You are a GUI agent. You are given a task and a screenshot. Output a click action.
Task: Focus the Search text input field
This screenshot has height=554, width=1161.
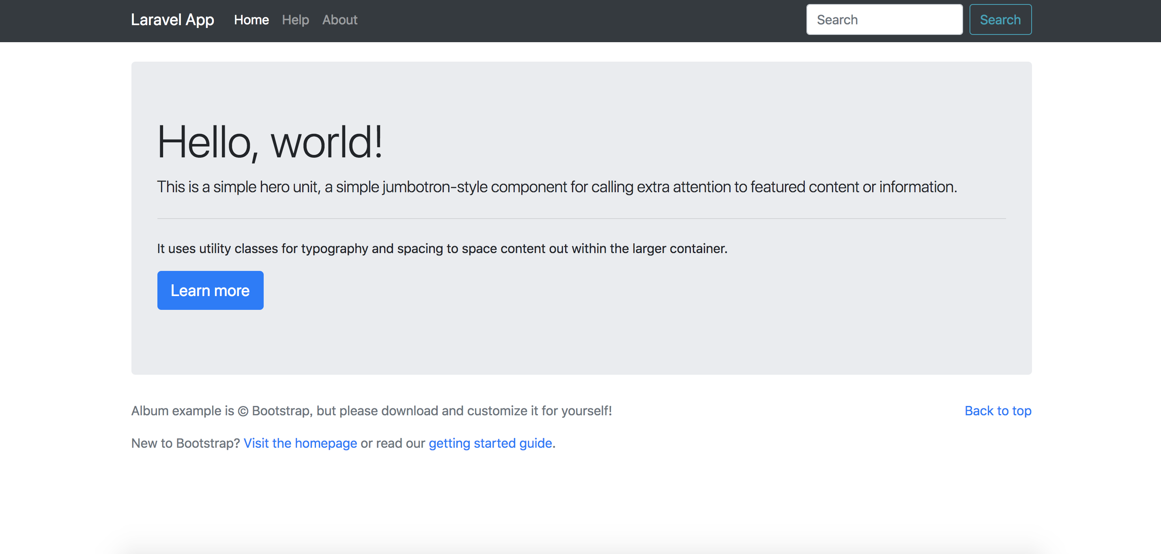(884, 20)
